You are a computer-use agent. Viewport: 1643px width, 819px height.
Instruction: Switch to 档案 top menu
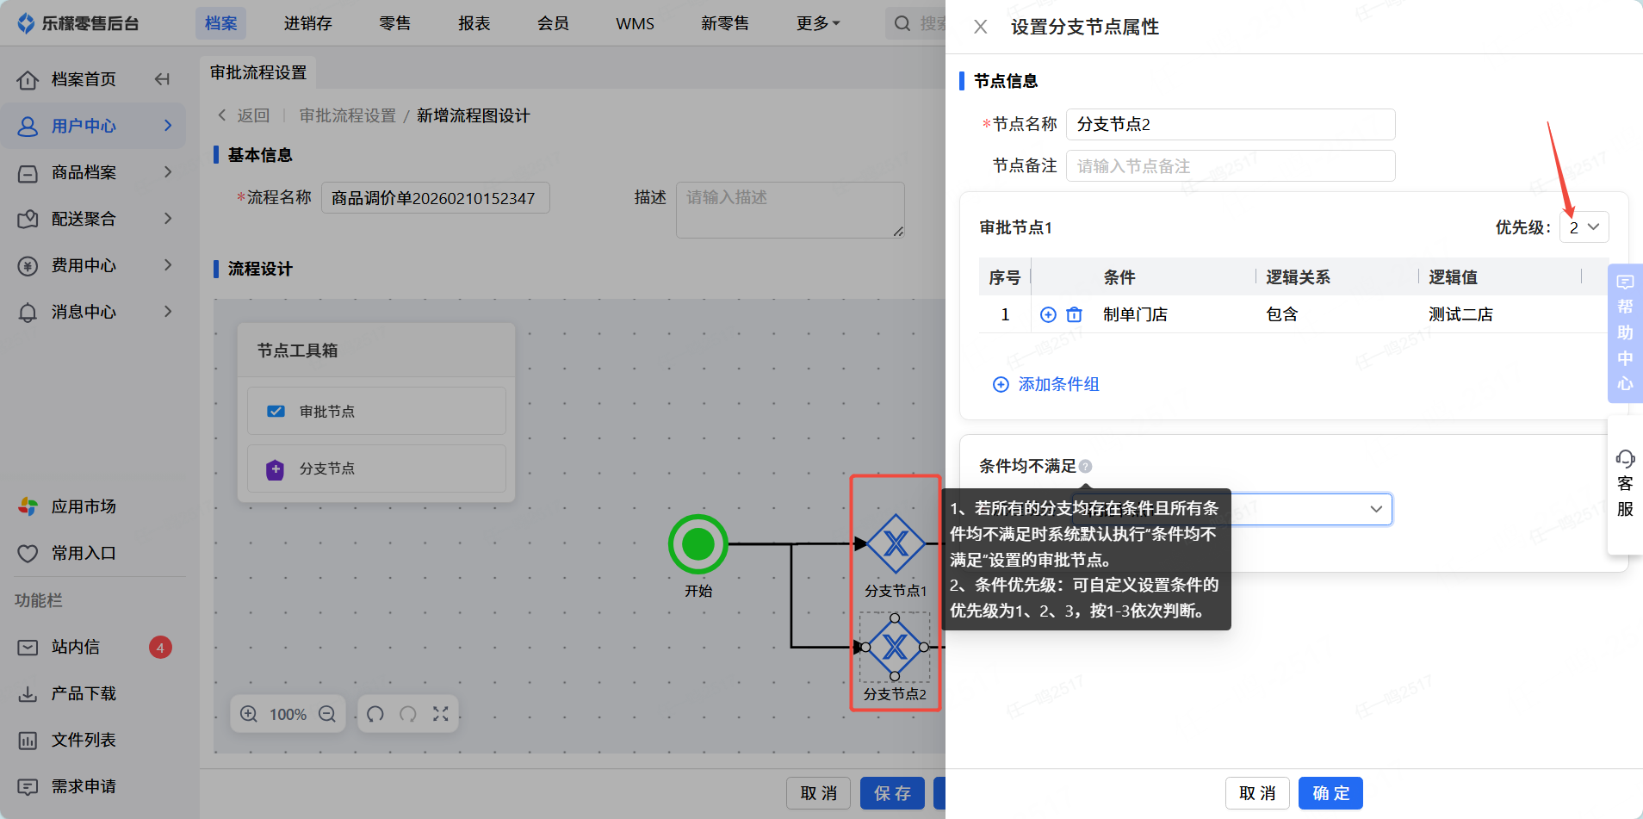(x=220, y=23)
